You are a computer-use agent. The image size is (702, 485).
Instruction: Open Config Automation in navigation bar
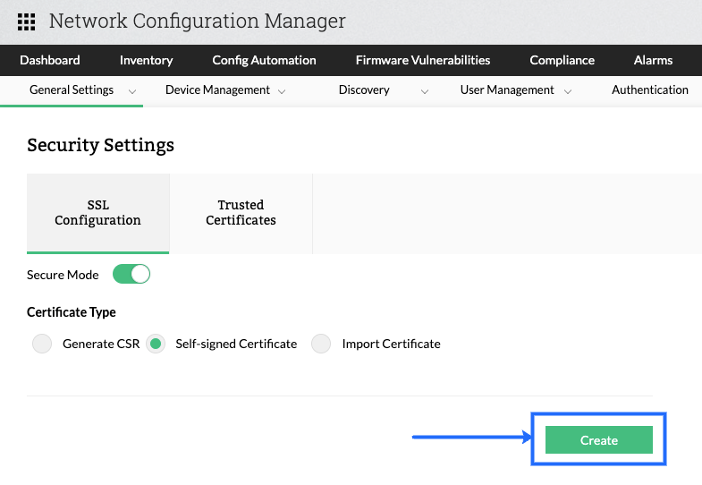pyautogui.click(x=264, y=61)
